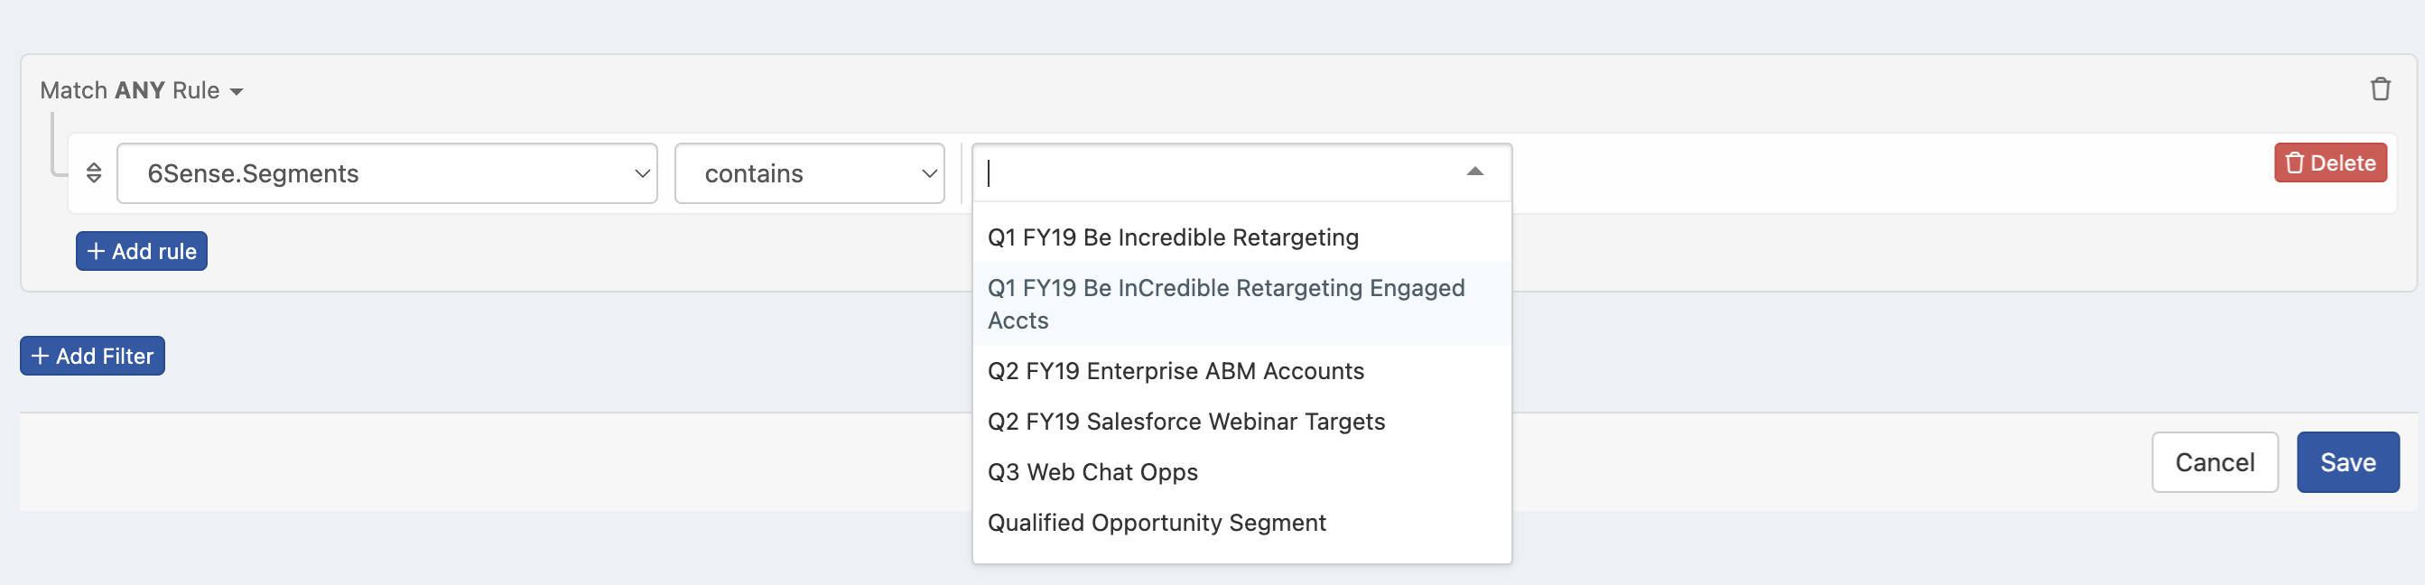
Task: Select Q2 FY19 Enterprise ABM Accounts
Action: (1175, 371)
